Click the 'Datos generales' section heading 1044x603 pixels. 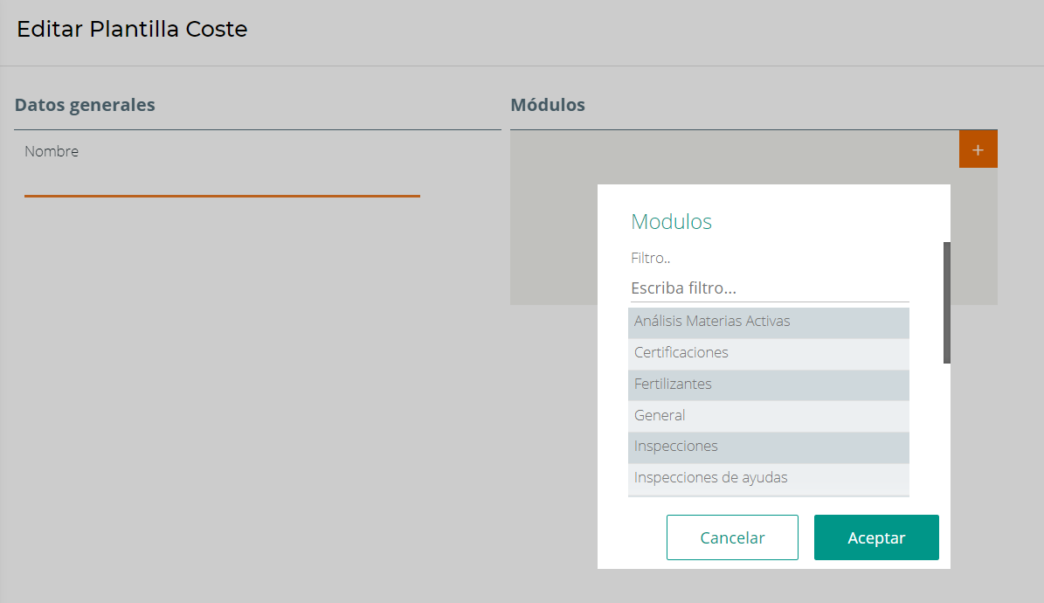click(x=85, y=105)
